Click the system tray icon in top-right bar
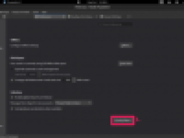The height and width of the screenshot is (138, 184). pyautogui.click(x=162, y=2)
